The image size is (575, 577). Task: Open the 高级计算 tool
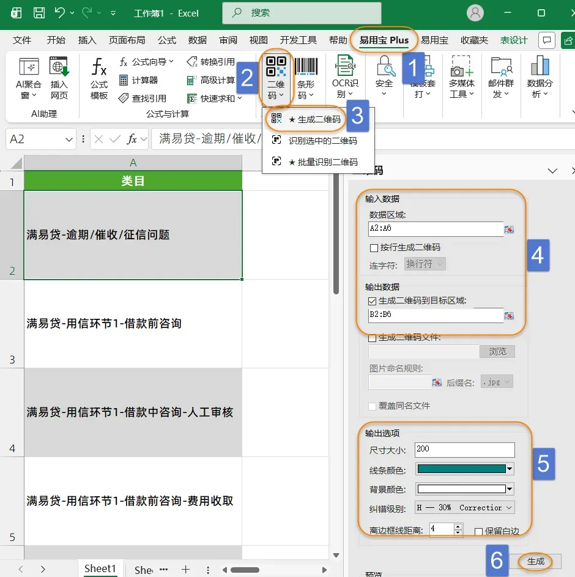click(x=211, y=80)
